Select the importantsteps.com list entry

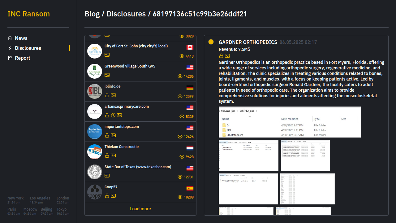click(122, 127)
